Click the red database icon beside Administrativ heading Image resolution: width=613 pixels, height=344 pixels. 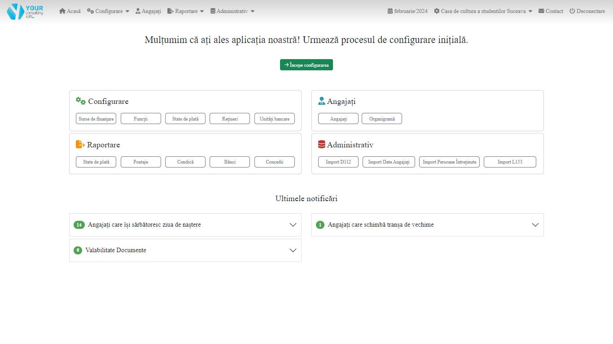pos(321,145)
